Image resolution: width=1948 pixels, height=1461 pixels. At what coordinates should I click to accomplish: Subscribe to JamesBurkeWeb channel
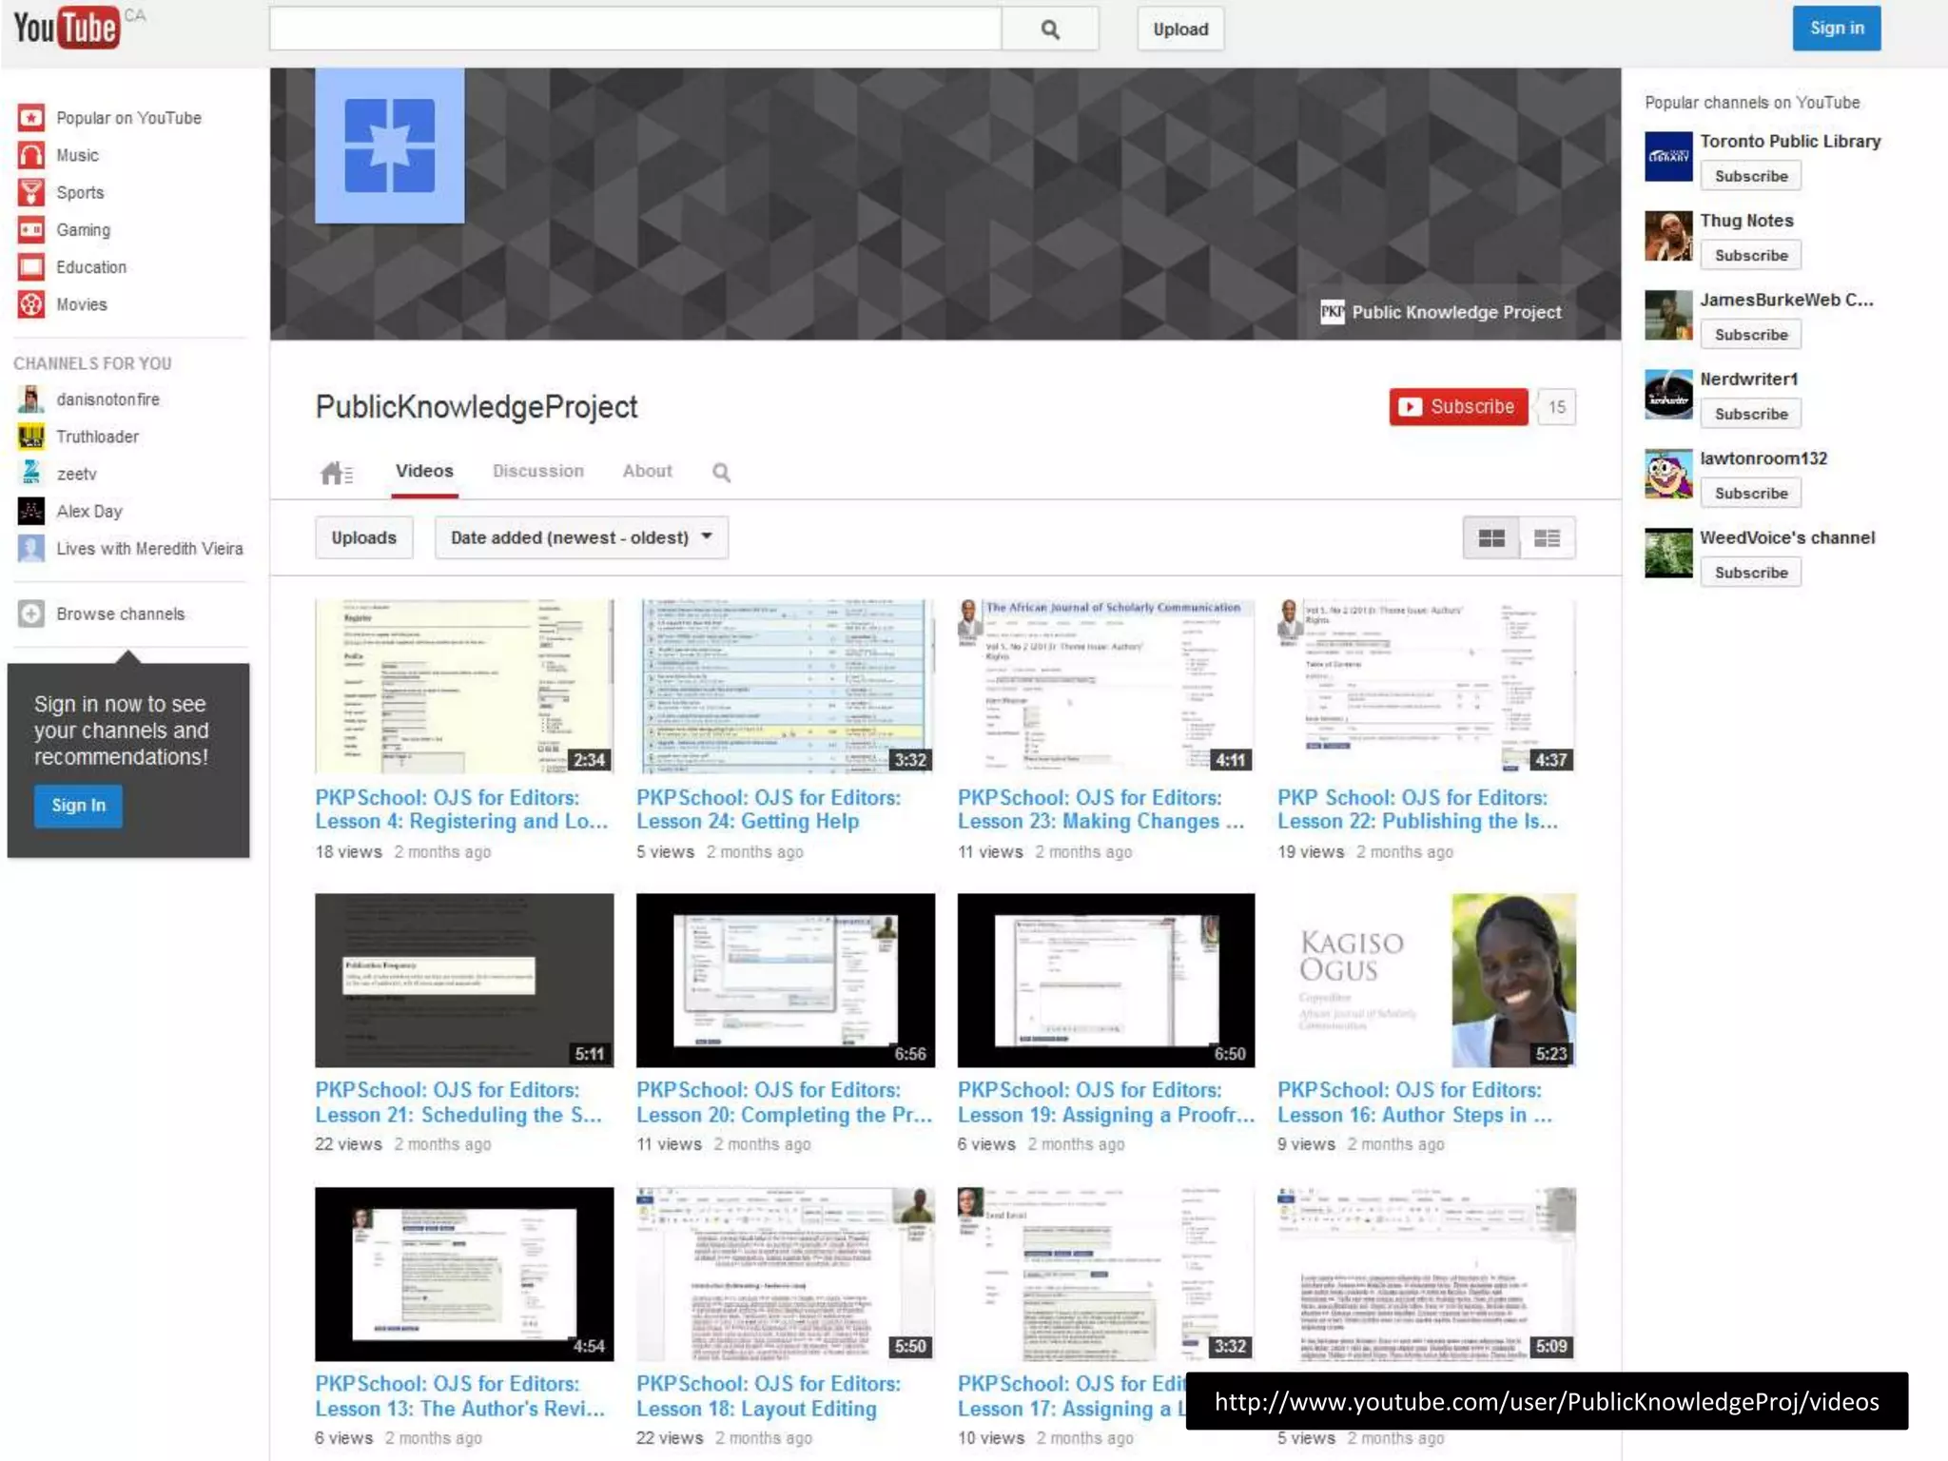[1751, 335]
